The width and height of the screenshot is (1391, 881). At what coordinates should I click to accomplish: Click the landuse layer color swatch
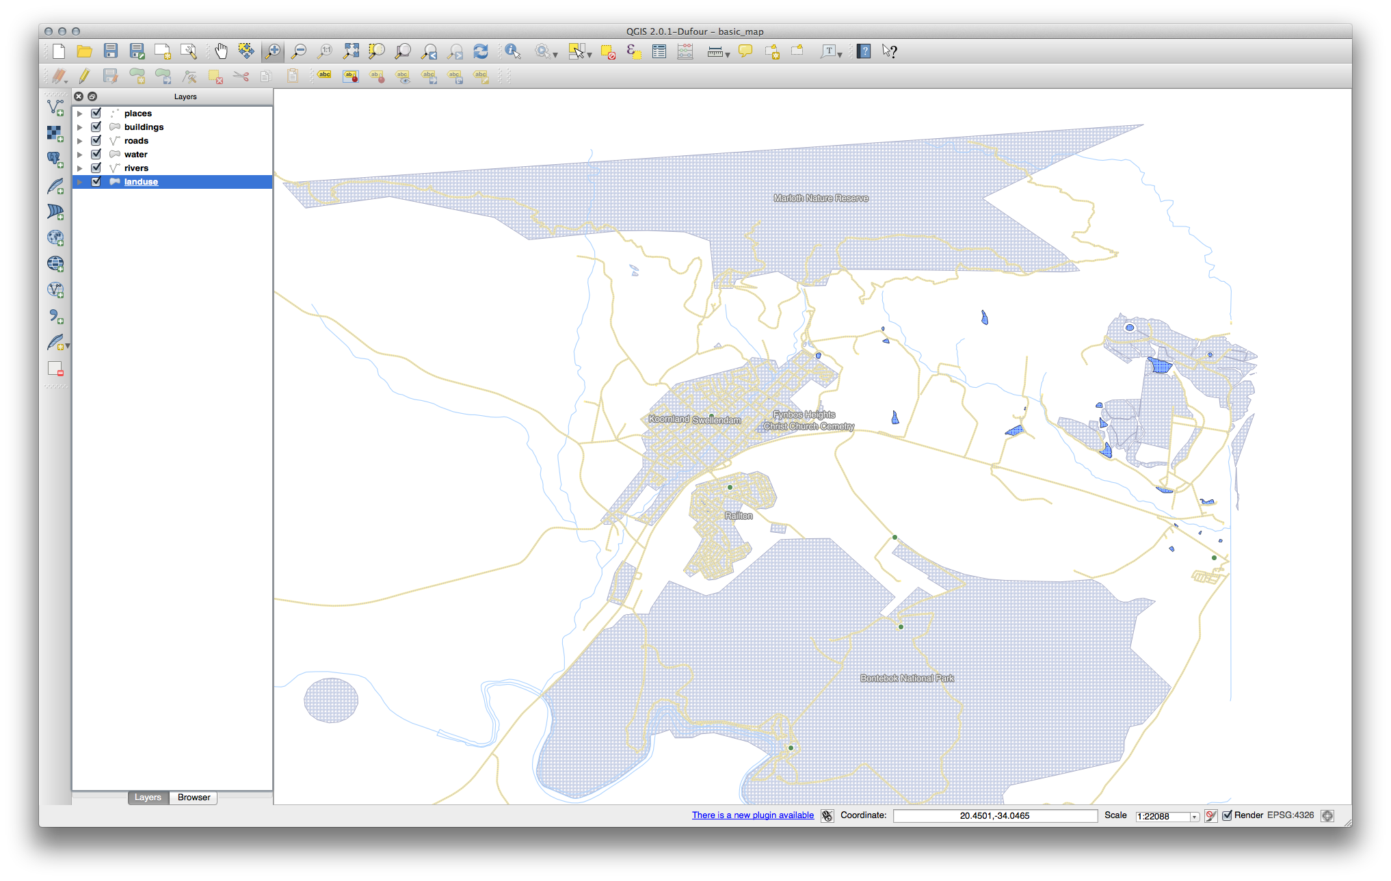tap(115, 181)
